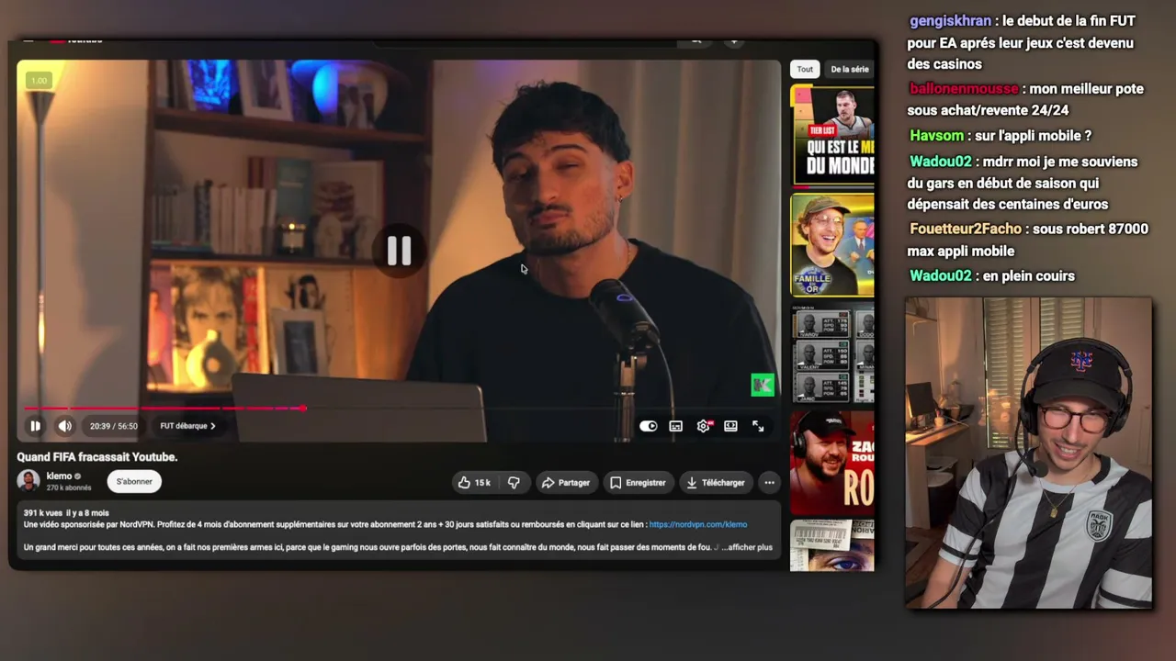Viewport: 1176px width, 661px height.
Task: Click the 270 k abonnés subscriber count
Action: click(69, 487)
